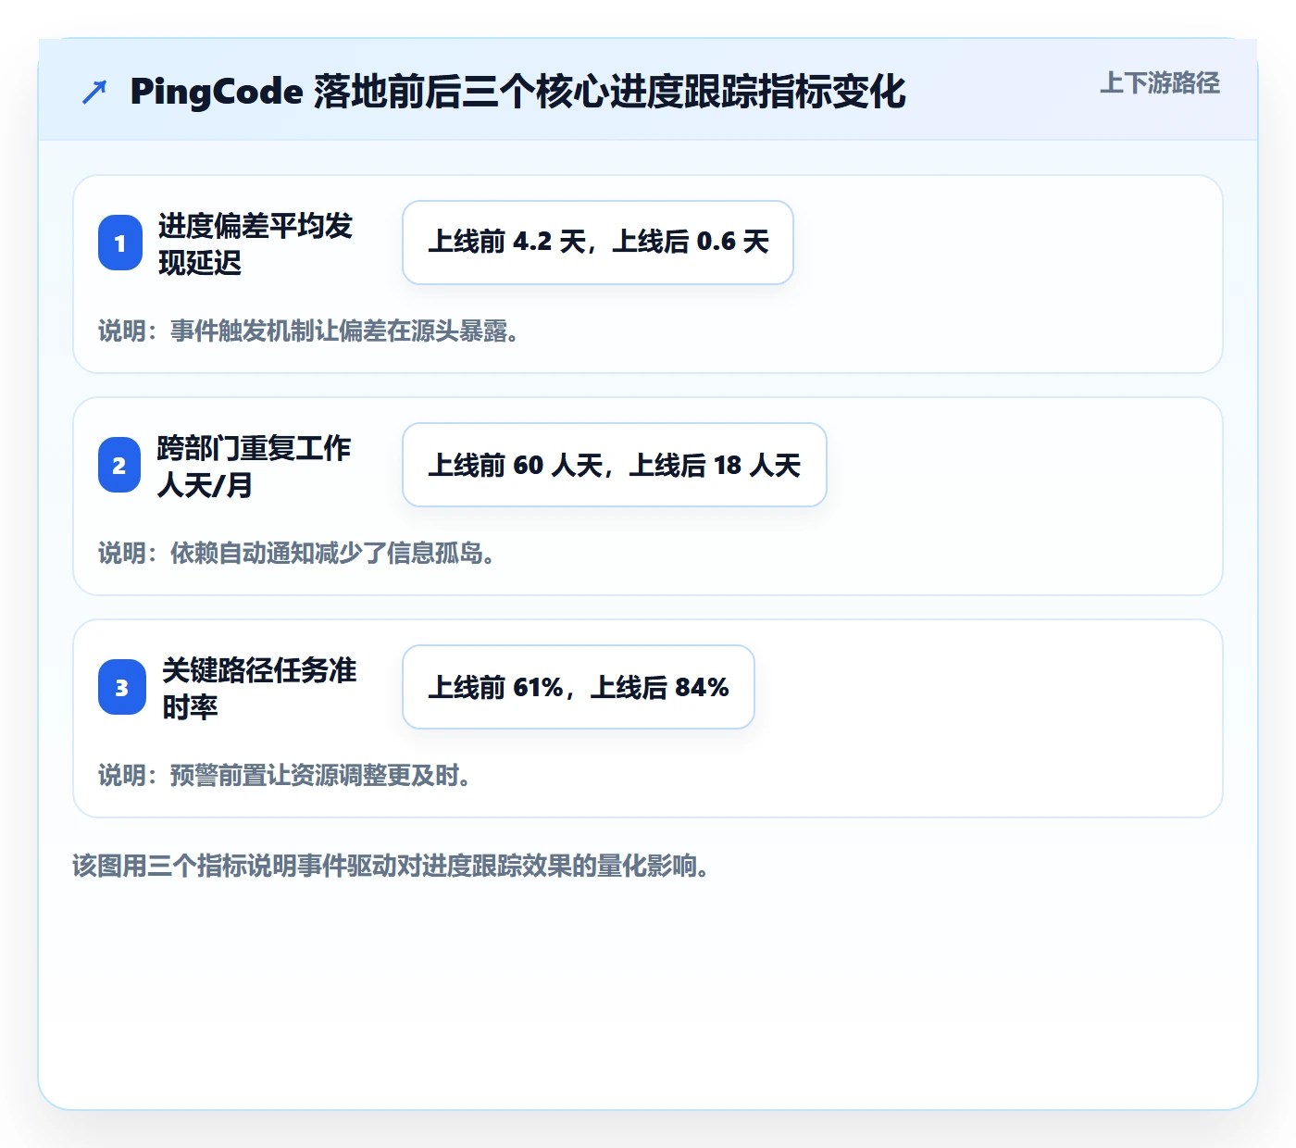Click the 上线前 60 人天，上线后 18 人天 value box
Viewport: 1296px width, 1148px height.
point(615,465)
